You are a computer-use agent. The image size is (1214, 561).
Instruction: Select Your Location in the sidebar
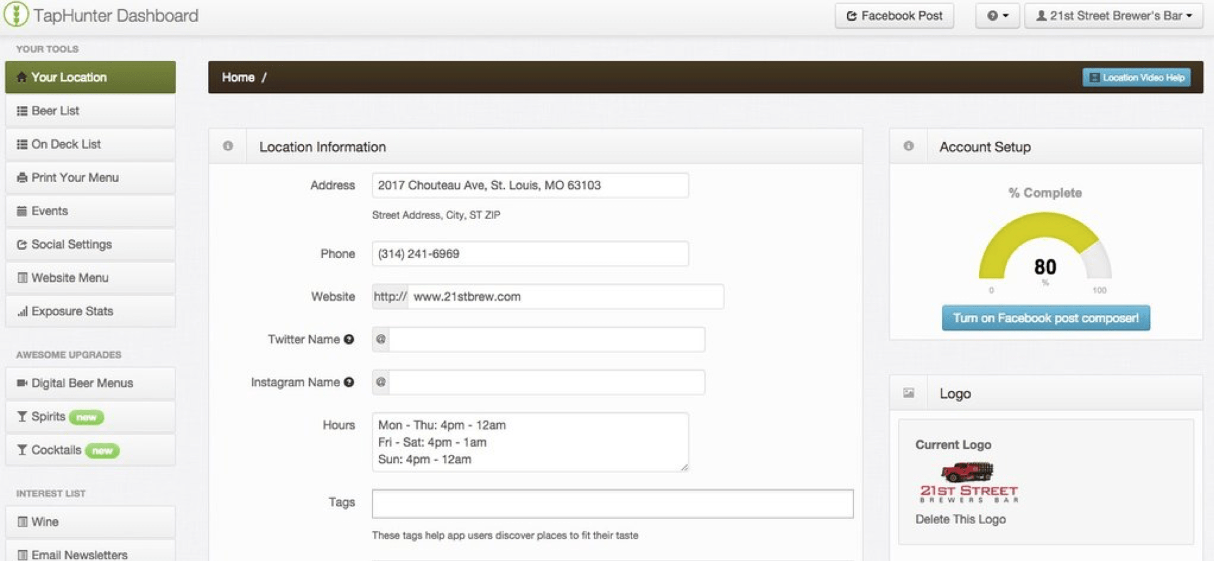[x=90, y=77]
